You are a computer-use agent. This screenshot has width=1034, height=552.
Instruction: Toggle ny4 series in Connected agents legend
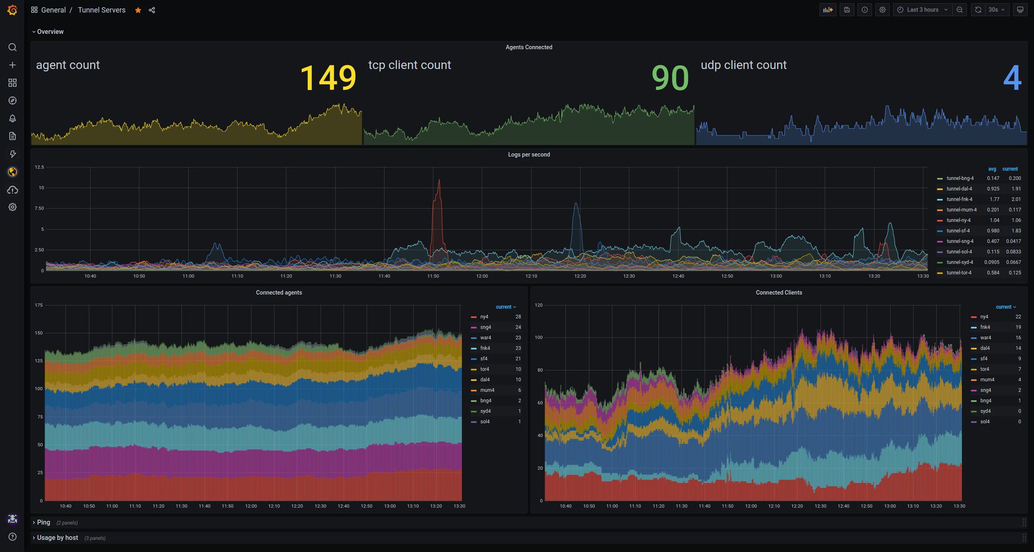pos(484,317)
